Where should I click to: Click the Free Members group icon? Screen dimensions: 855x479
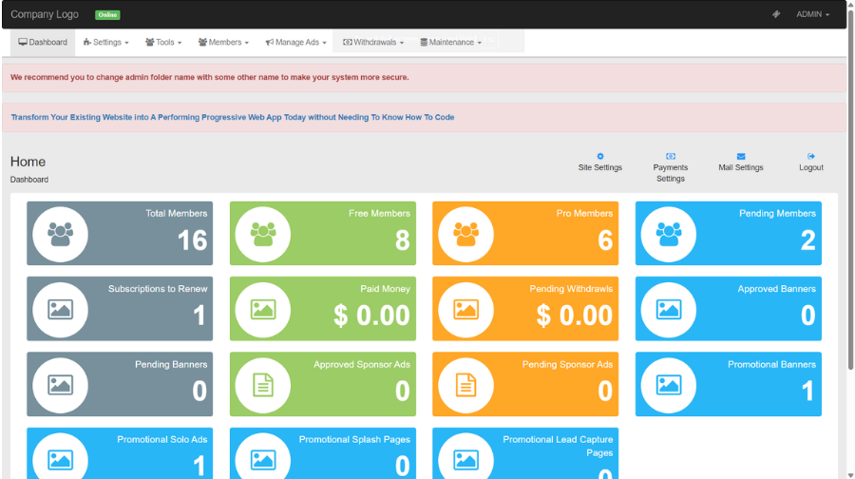(x=263, y=234)
